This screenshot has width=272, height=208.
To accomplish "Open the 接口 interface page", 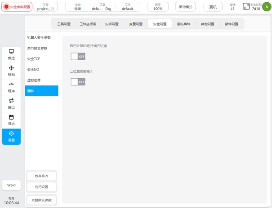I will 11,103.
